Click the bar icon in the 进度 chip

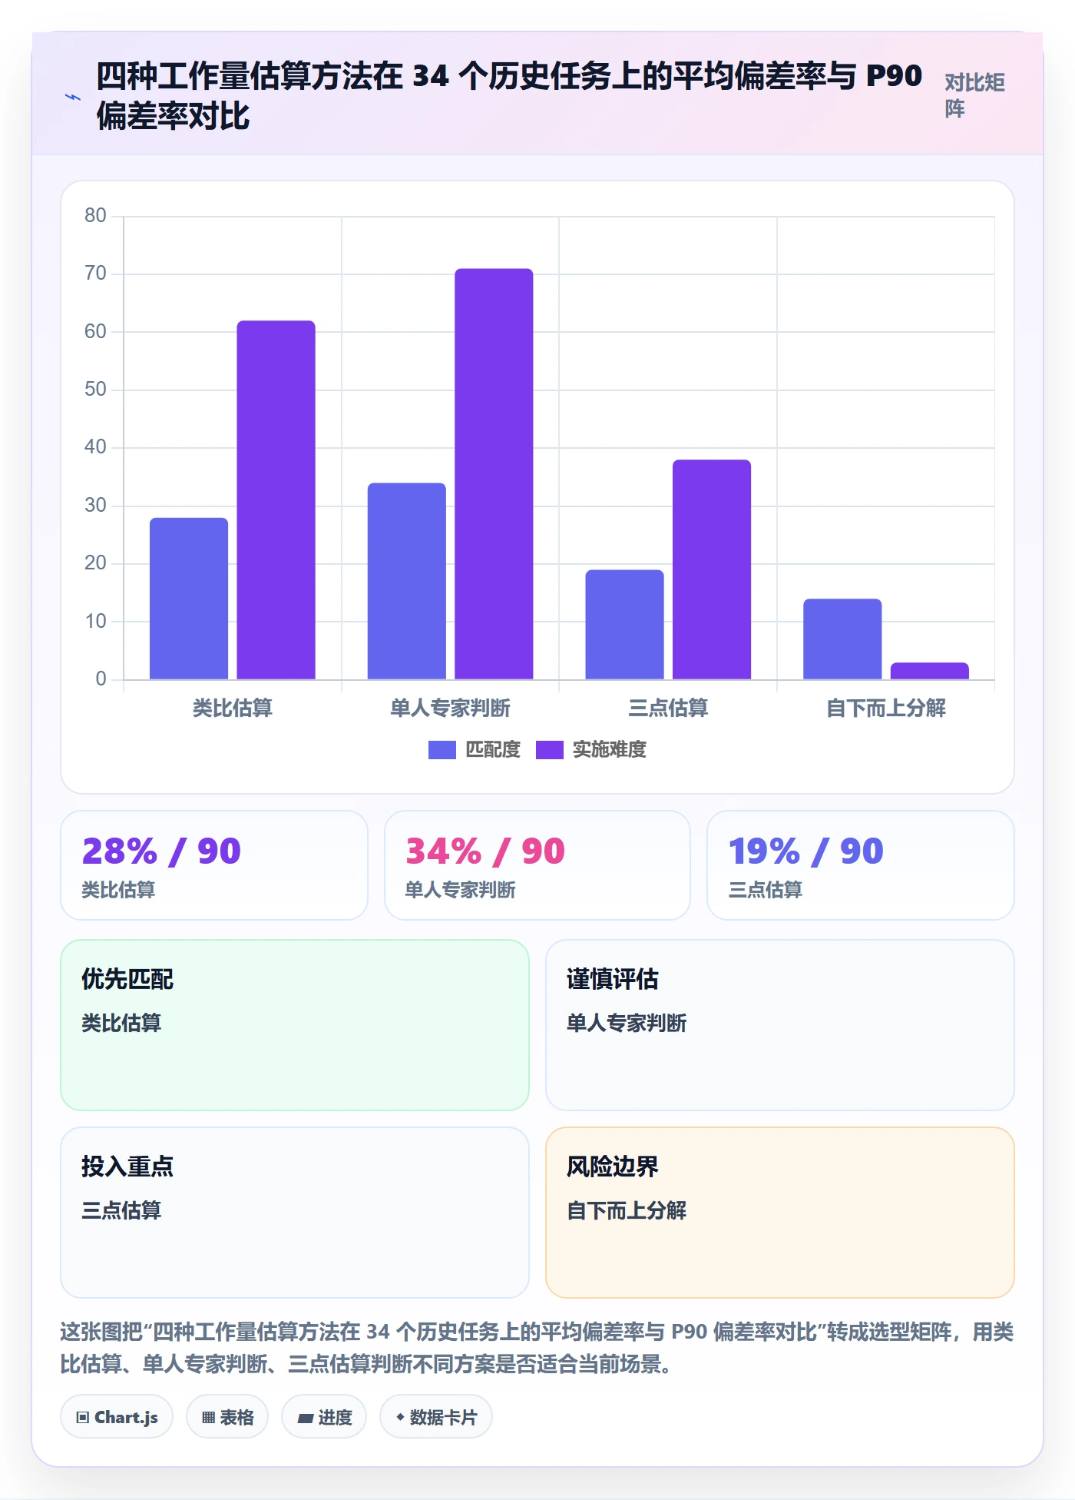point(306,1419)
